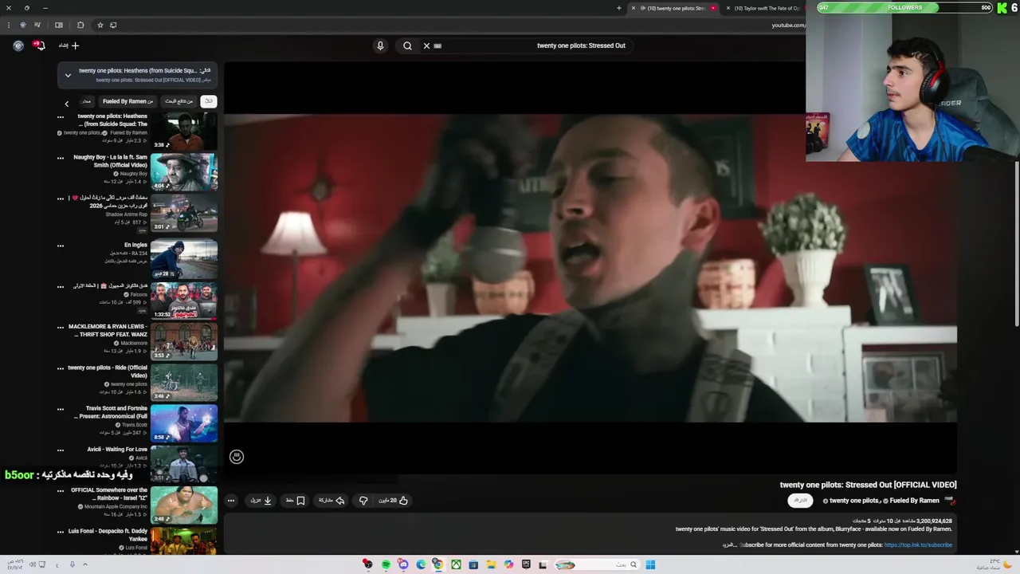Viewport: 1020px width, 574px height.
Task: Open the browser side panel icon
Action: point(59,25)
